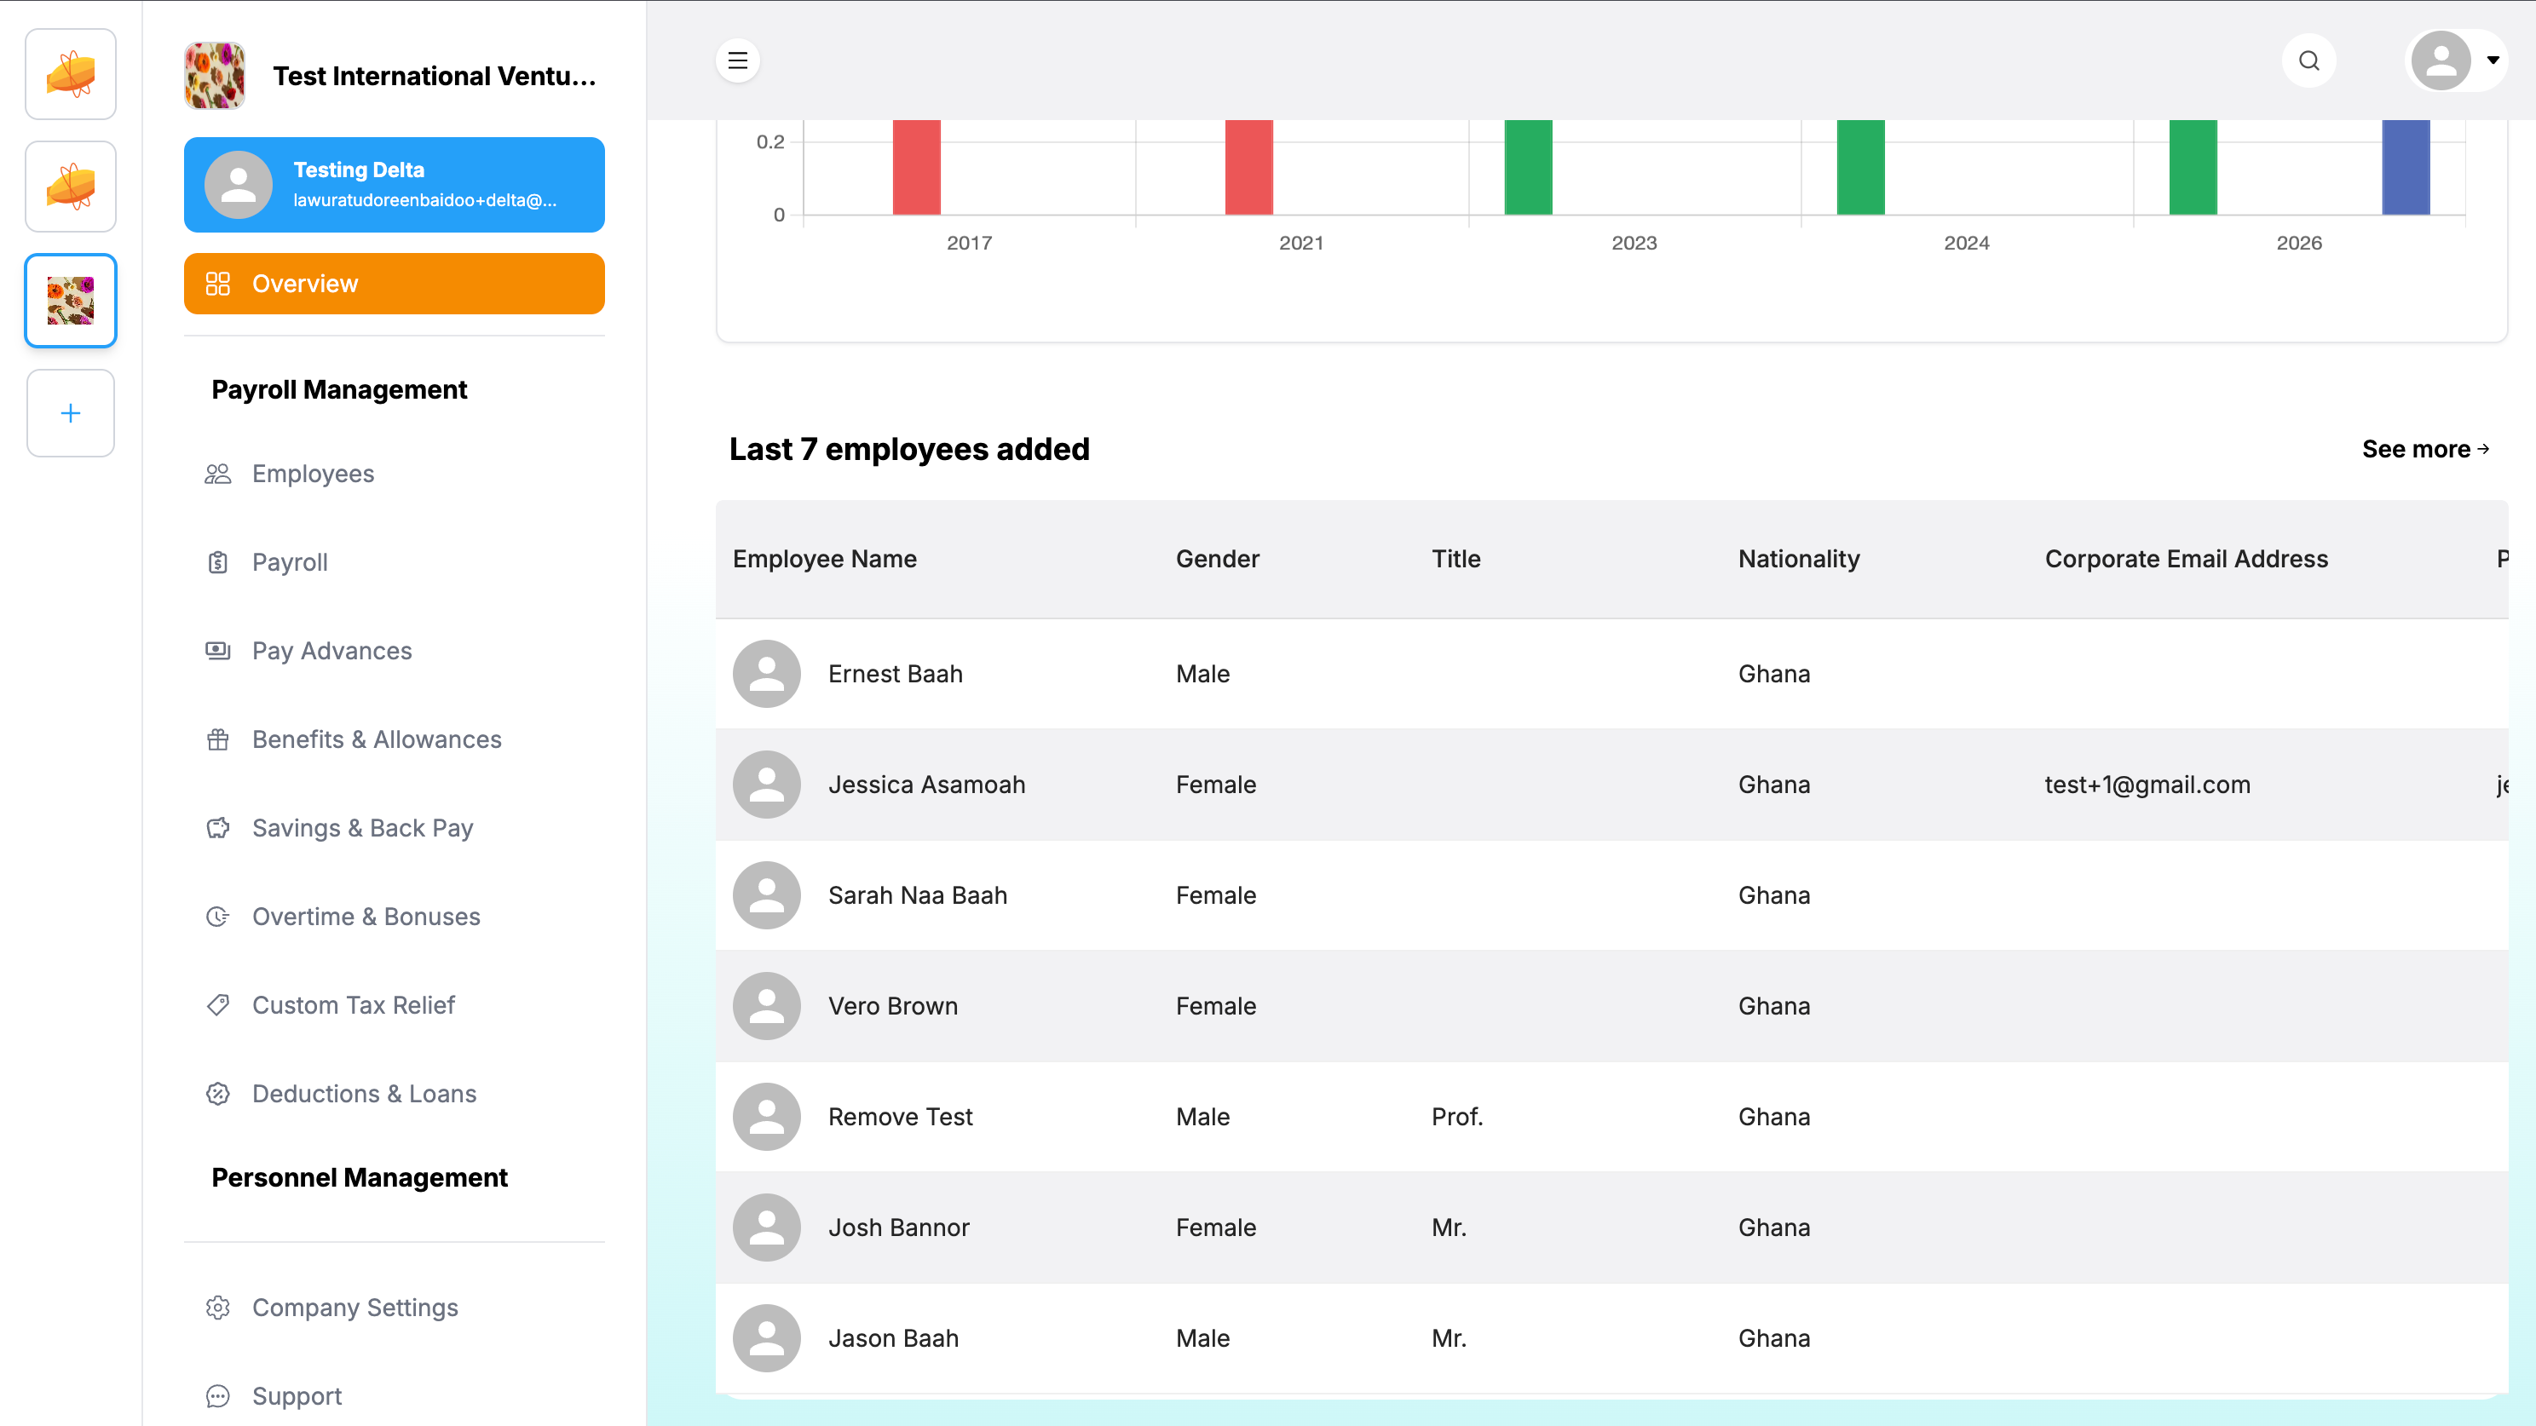Click the red chart bar for 2017
2536x1426 pixels.
tap(917, 167)
